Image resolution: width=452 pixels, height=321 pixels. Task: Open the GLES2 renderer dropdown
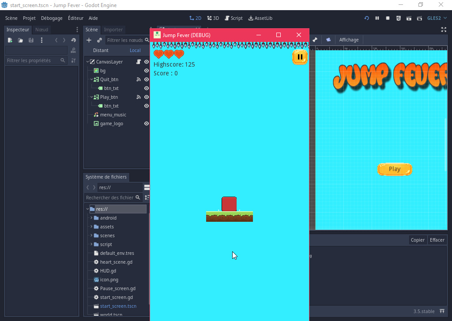click(437, 18)
